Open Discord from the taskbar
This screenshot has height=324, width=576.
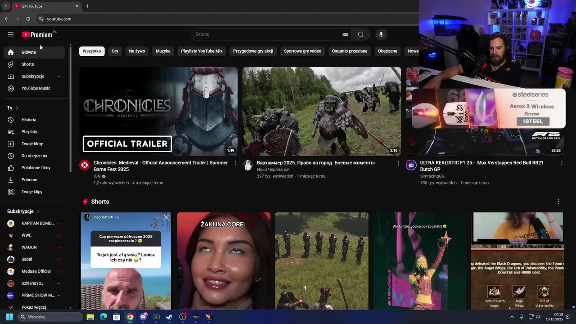coord(143,317)
